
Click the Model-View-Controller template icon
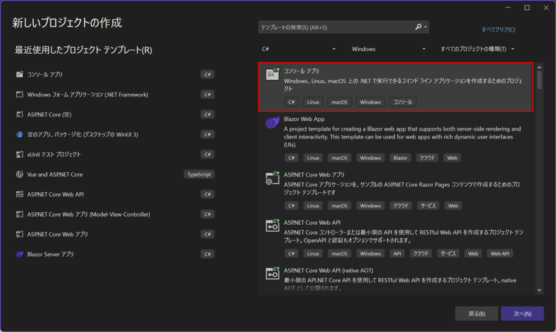tap(20, 214)
